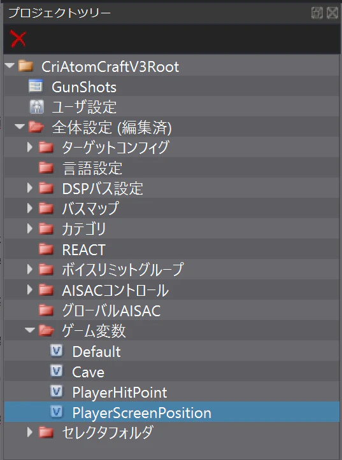Expand the カテゴリ folder
Screen dimensions: 342x460
tap(30, 228)
